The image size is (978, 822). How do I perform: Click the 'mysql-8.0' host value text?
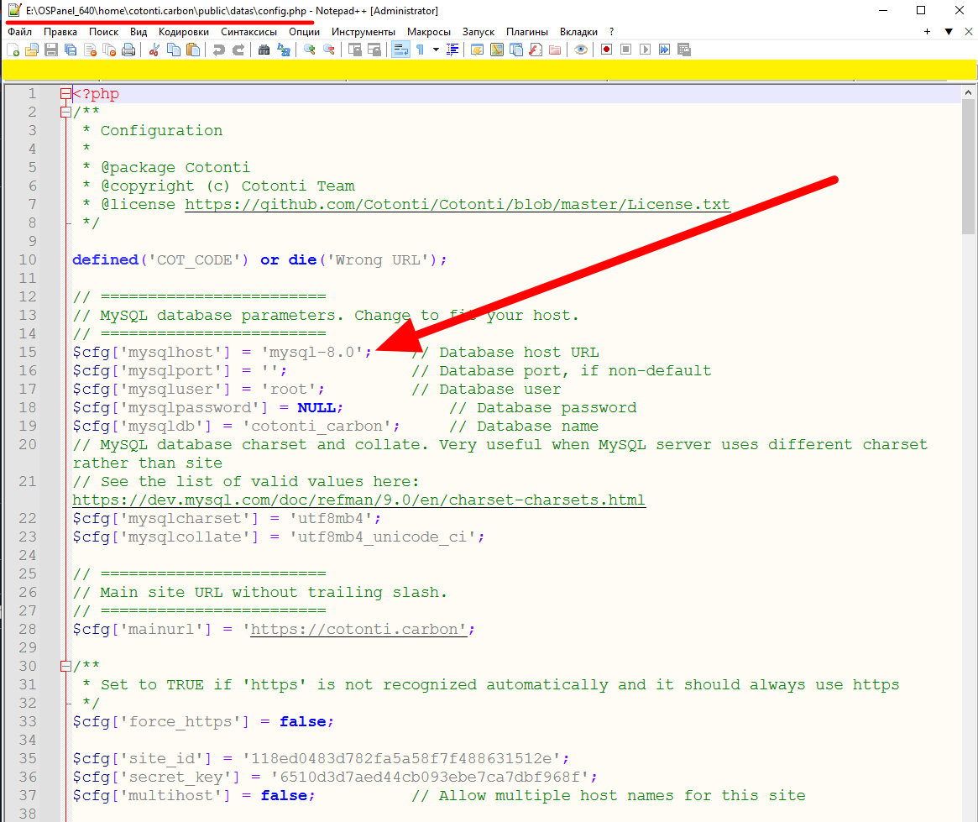[311, 353]
